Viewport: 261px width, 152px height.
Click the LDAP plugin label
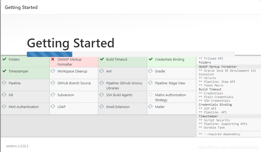[62, 107]
